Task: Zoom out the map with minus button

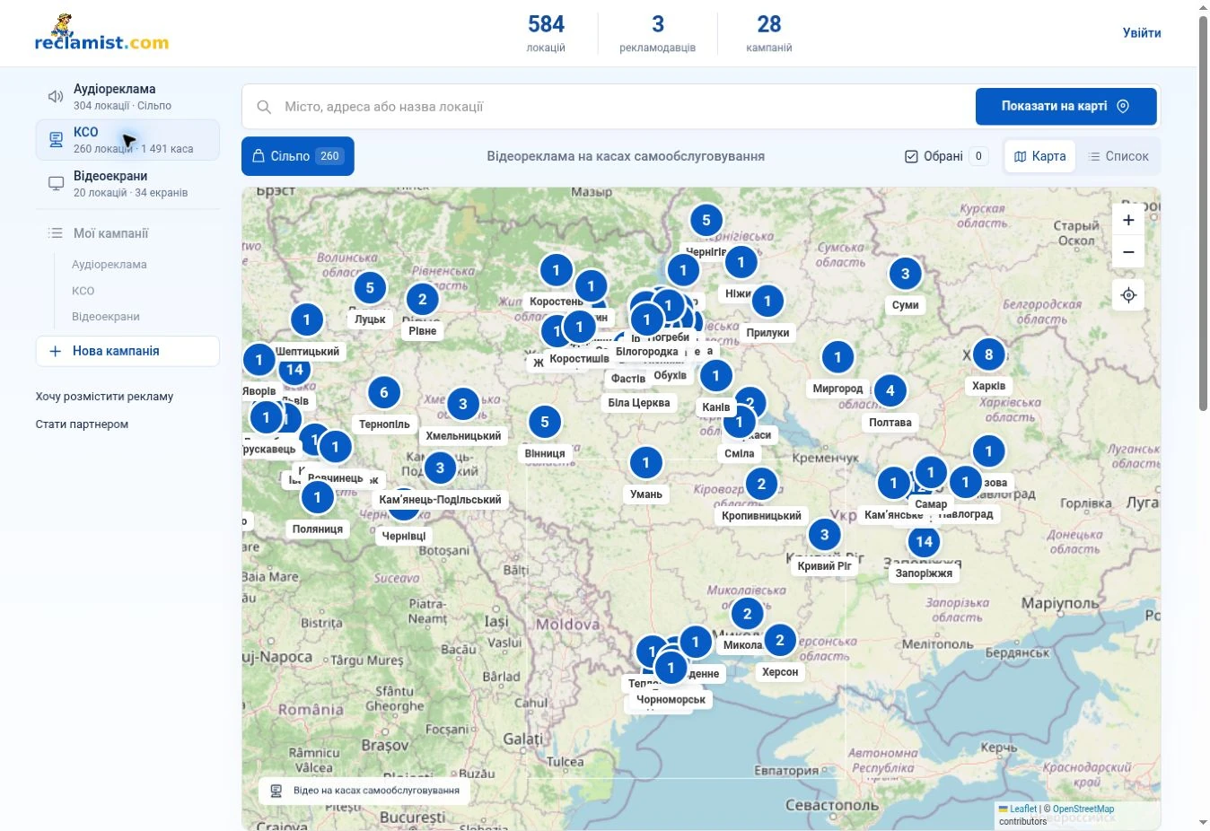Action: tap(1128, 252)
